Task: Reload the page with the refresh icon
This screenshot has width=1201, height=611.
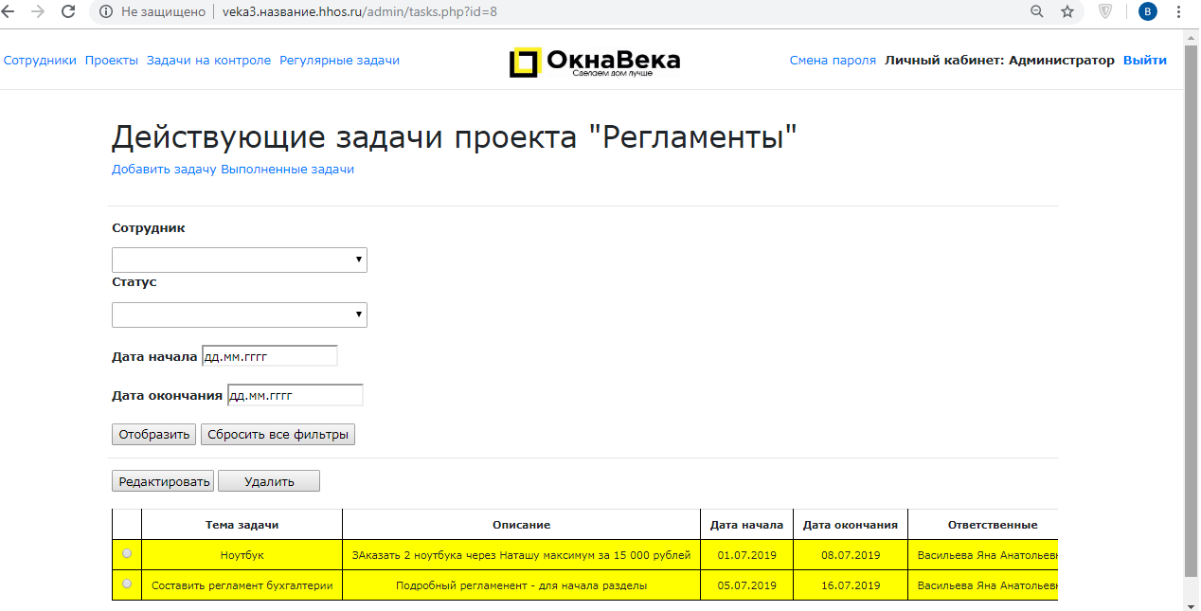Action: click(x=68, y=11)
